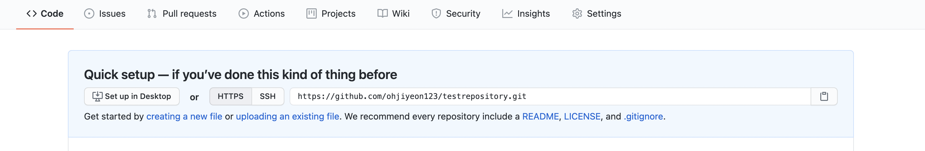Click Set up in Desktop button

pos(132,96)
